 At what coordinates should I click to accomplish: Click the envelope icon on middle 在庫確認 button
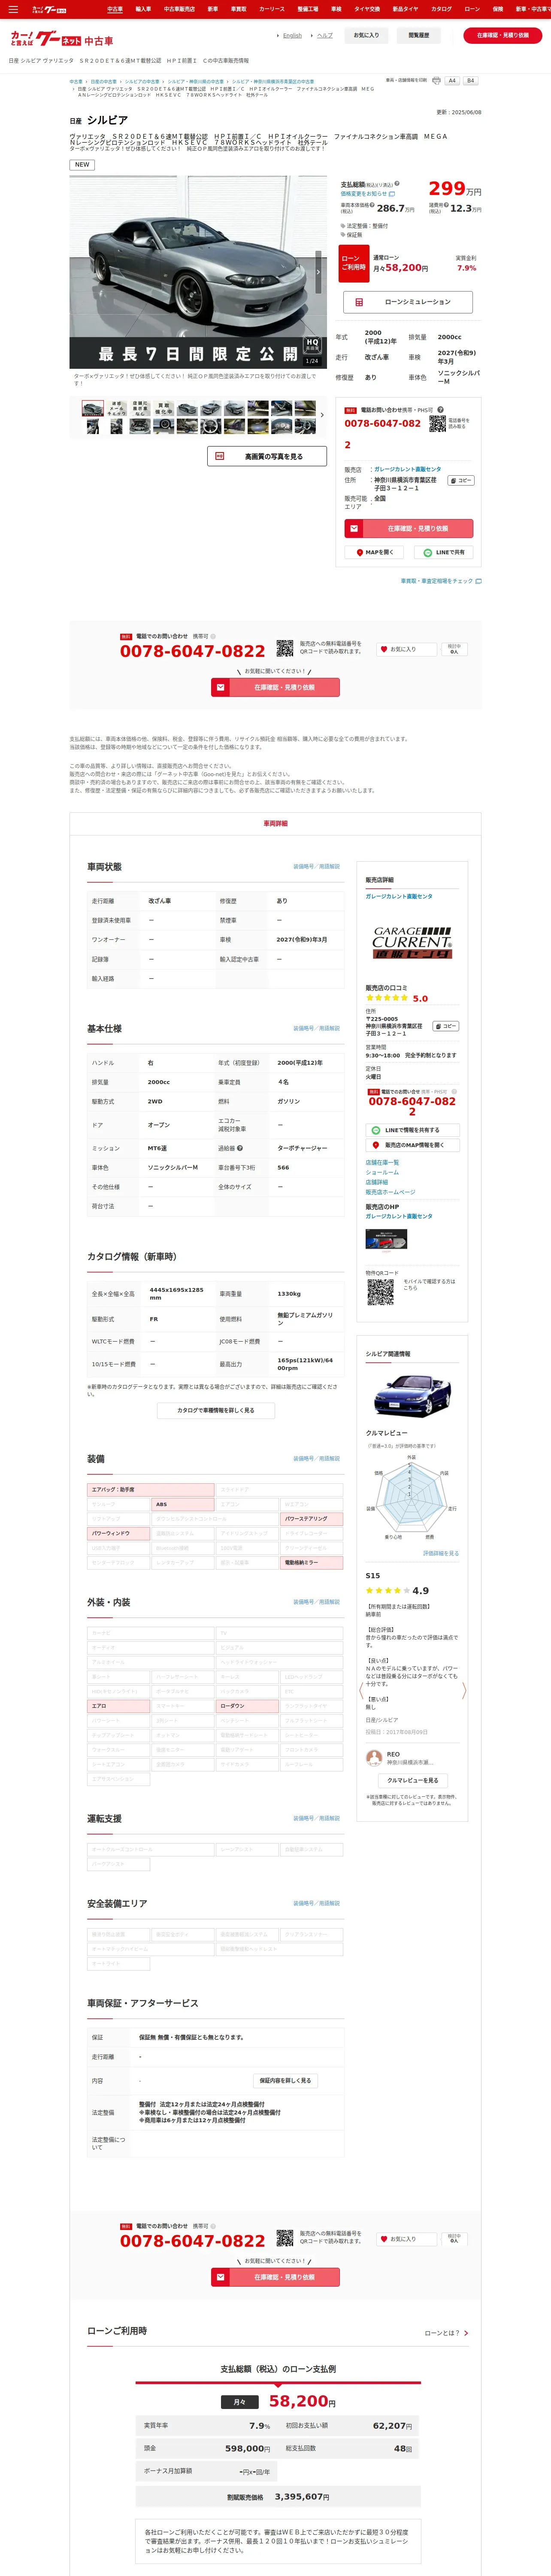pyautogui.click(x=220, y=687)
